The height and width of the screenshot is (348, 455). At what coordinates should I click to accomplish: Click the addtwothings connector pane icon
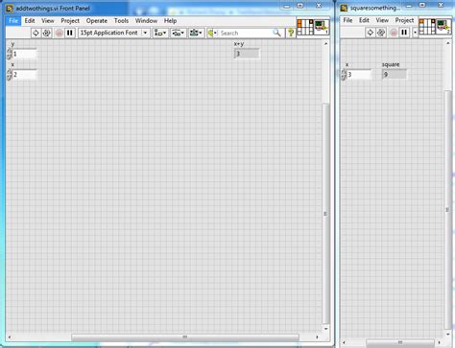pyautogui.click(x=305, y=27)
